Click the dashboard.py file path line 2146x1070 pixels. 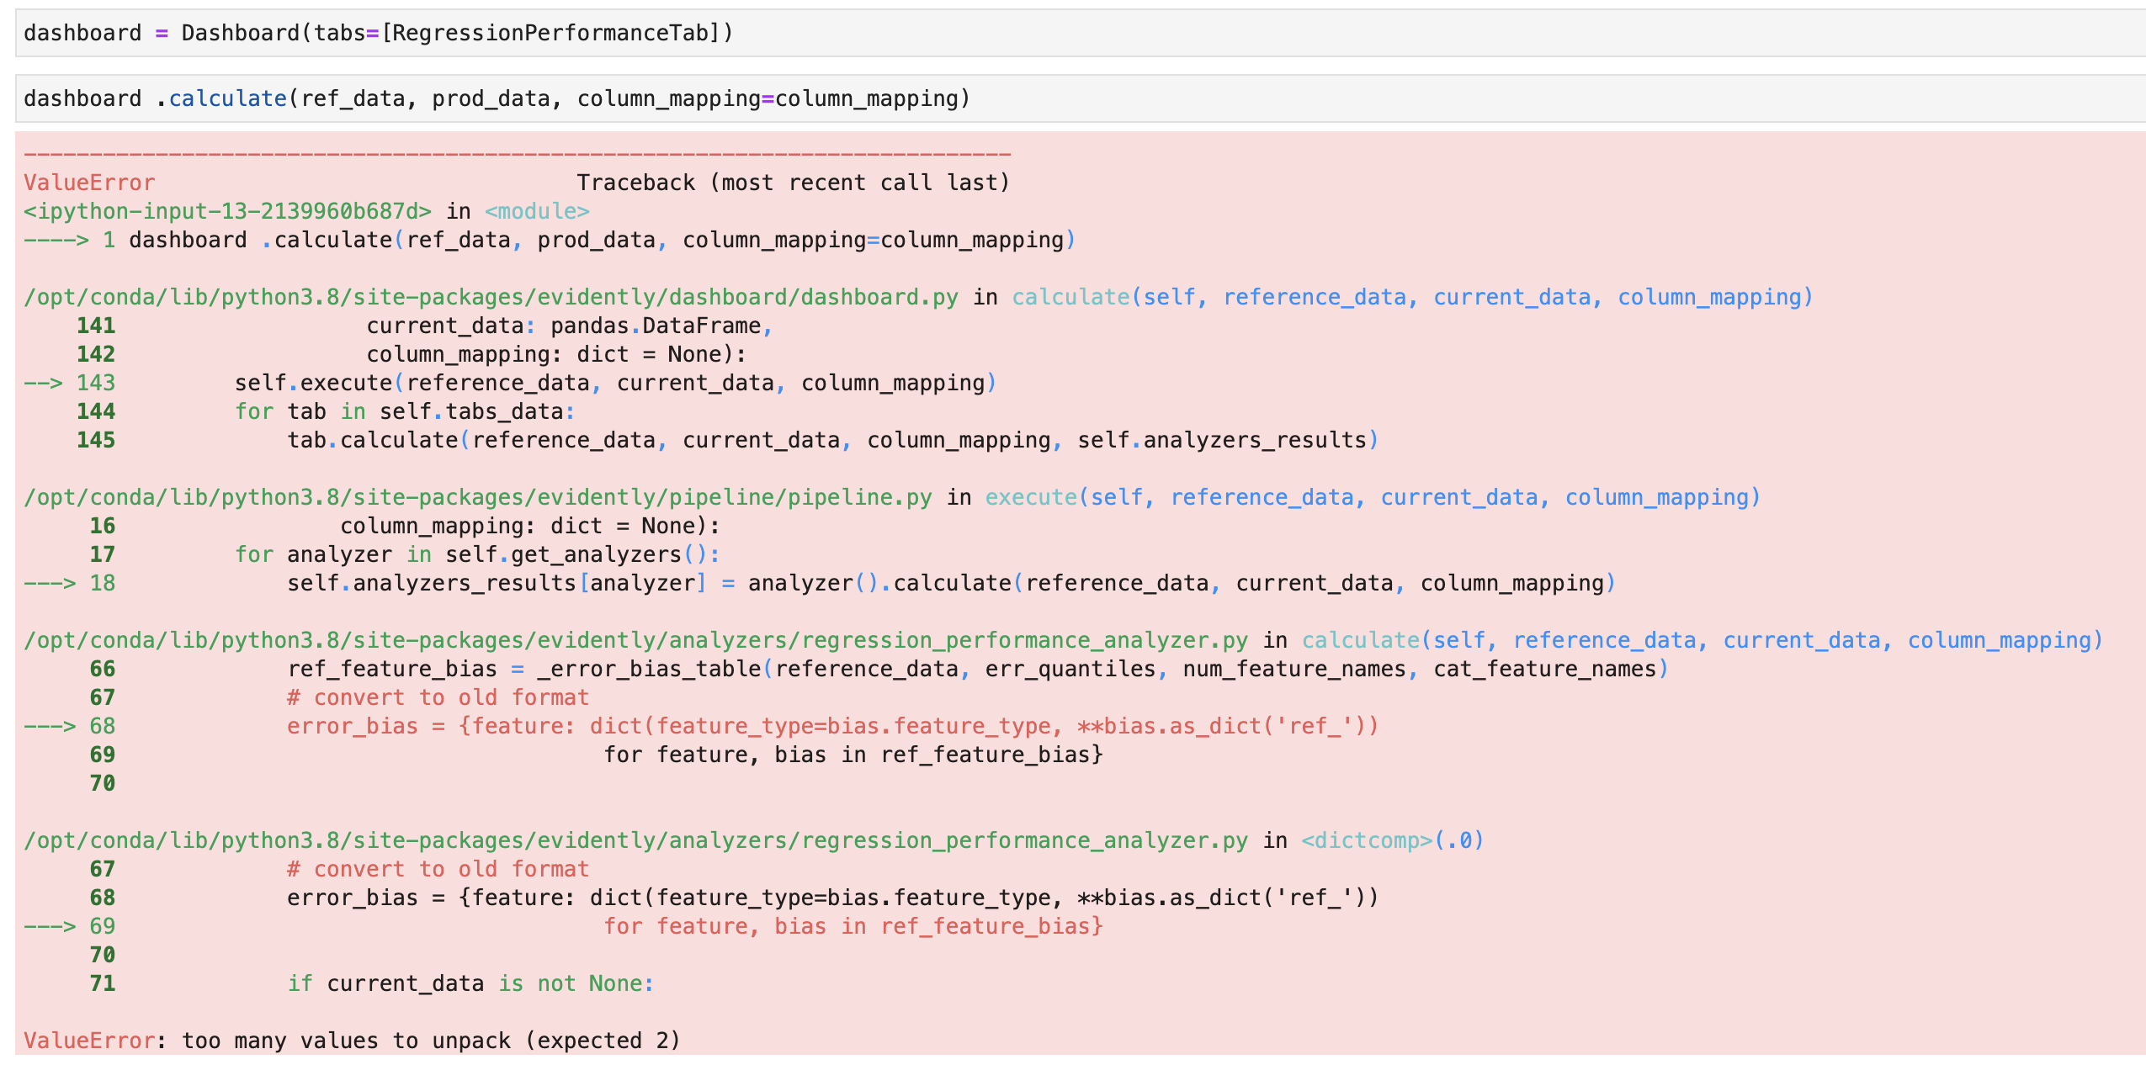pyautogui.click(x=491, y=297)
